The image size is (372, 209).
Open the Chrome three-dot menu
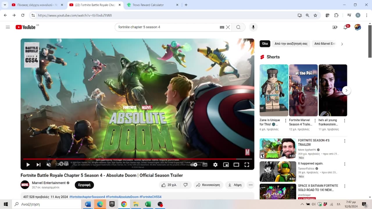coord(366,15)
